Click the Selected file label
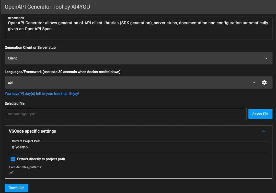This screenshot has width=276, height=193. 15,104
